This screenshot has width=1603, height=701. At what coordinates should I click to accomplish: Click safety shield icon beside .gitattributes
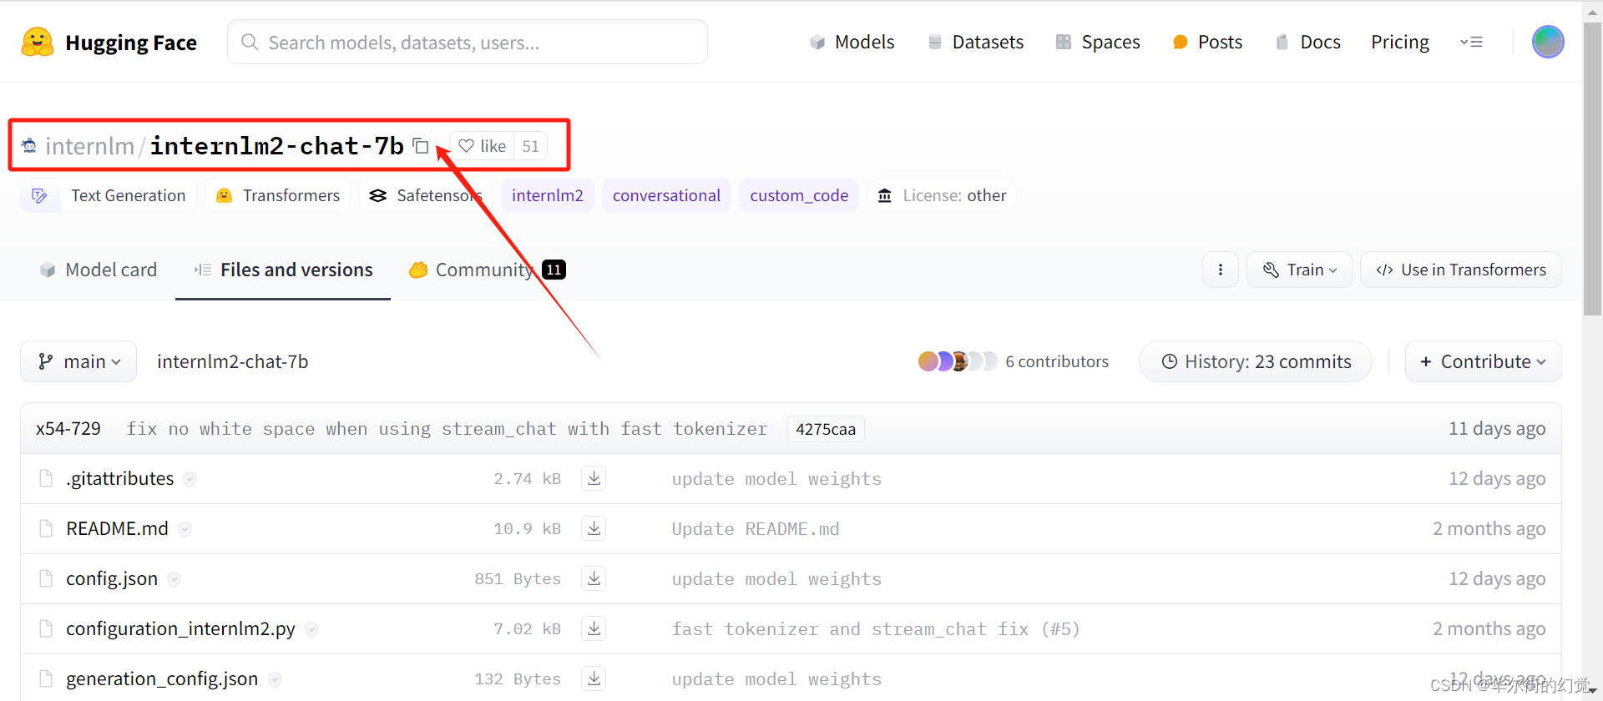click(x=190, y=479)
